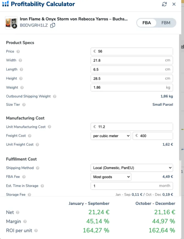Image resolution: width=184 pixels, height=239 pixels.
Task: Focus the Est. Time in Storage field
Action: point(132,186)
